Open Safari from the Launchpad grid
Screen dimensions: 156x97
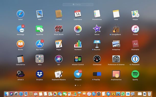point(20,14)
